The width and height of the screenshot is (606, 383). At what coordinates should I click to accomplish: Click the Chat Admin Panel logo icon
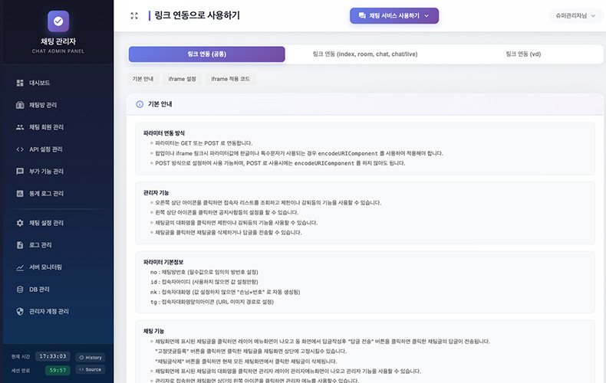[x=58, y=21]
